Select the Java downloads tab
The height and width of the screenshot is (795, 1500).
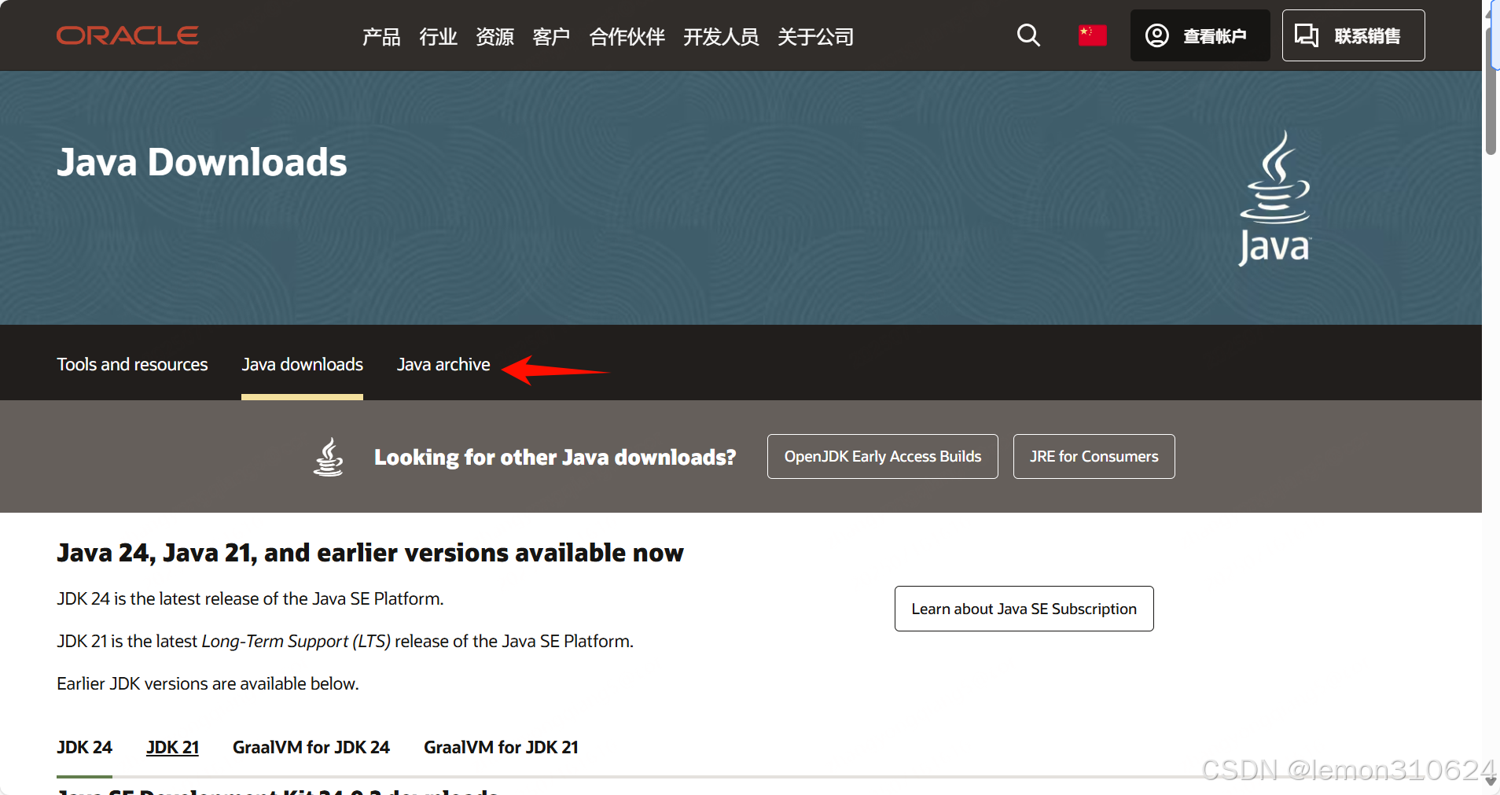pyautogui.click(x=302, y=364)
